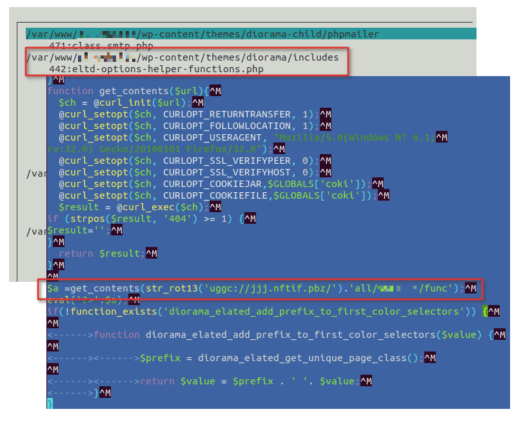Screen dimensions: 532x425
Task: Click the CURLOPT_SSL_VERIFYPEER setopt line
Action: coord(195,161)
